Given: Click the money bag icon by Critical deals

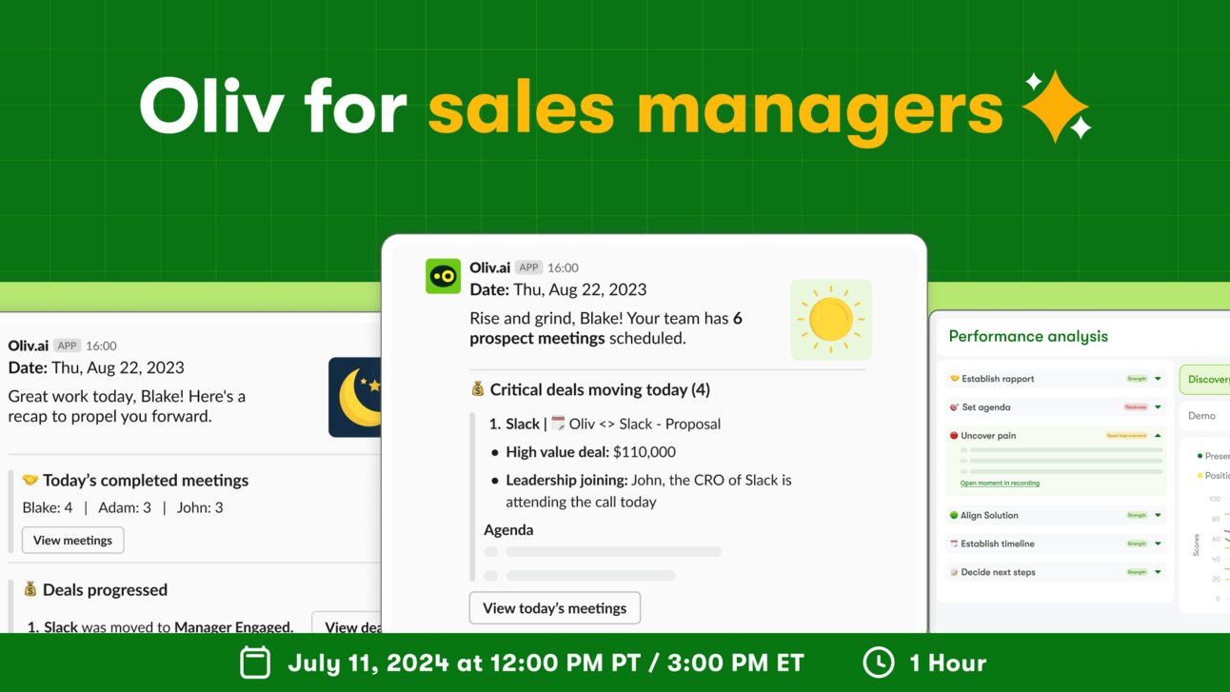Looking at the screenshot, I should 478,388.
